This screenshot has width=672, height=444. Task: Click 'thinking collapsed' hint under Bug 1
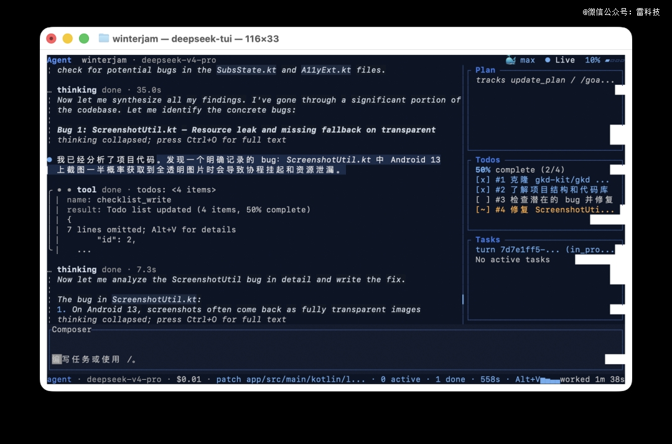click(172, 140)
